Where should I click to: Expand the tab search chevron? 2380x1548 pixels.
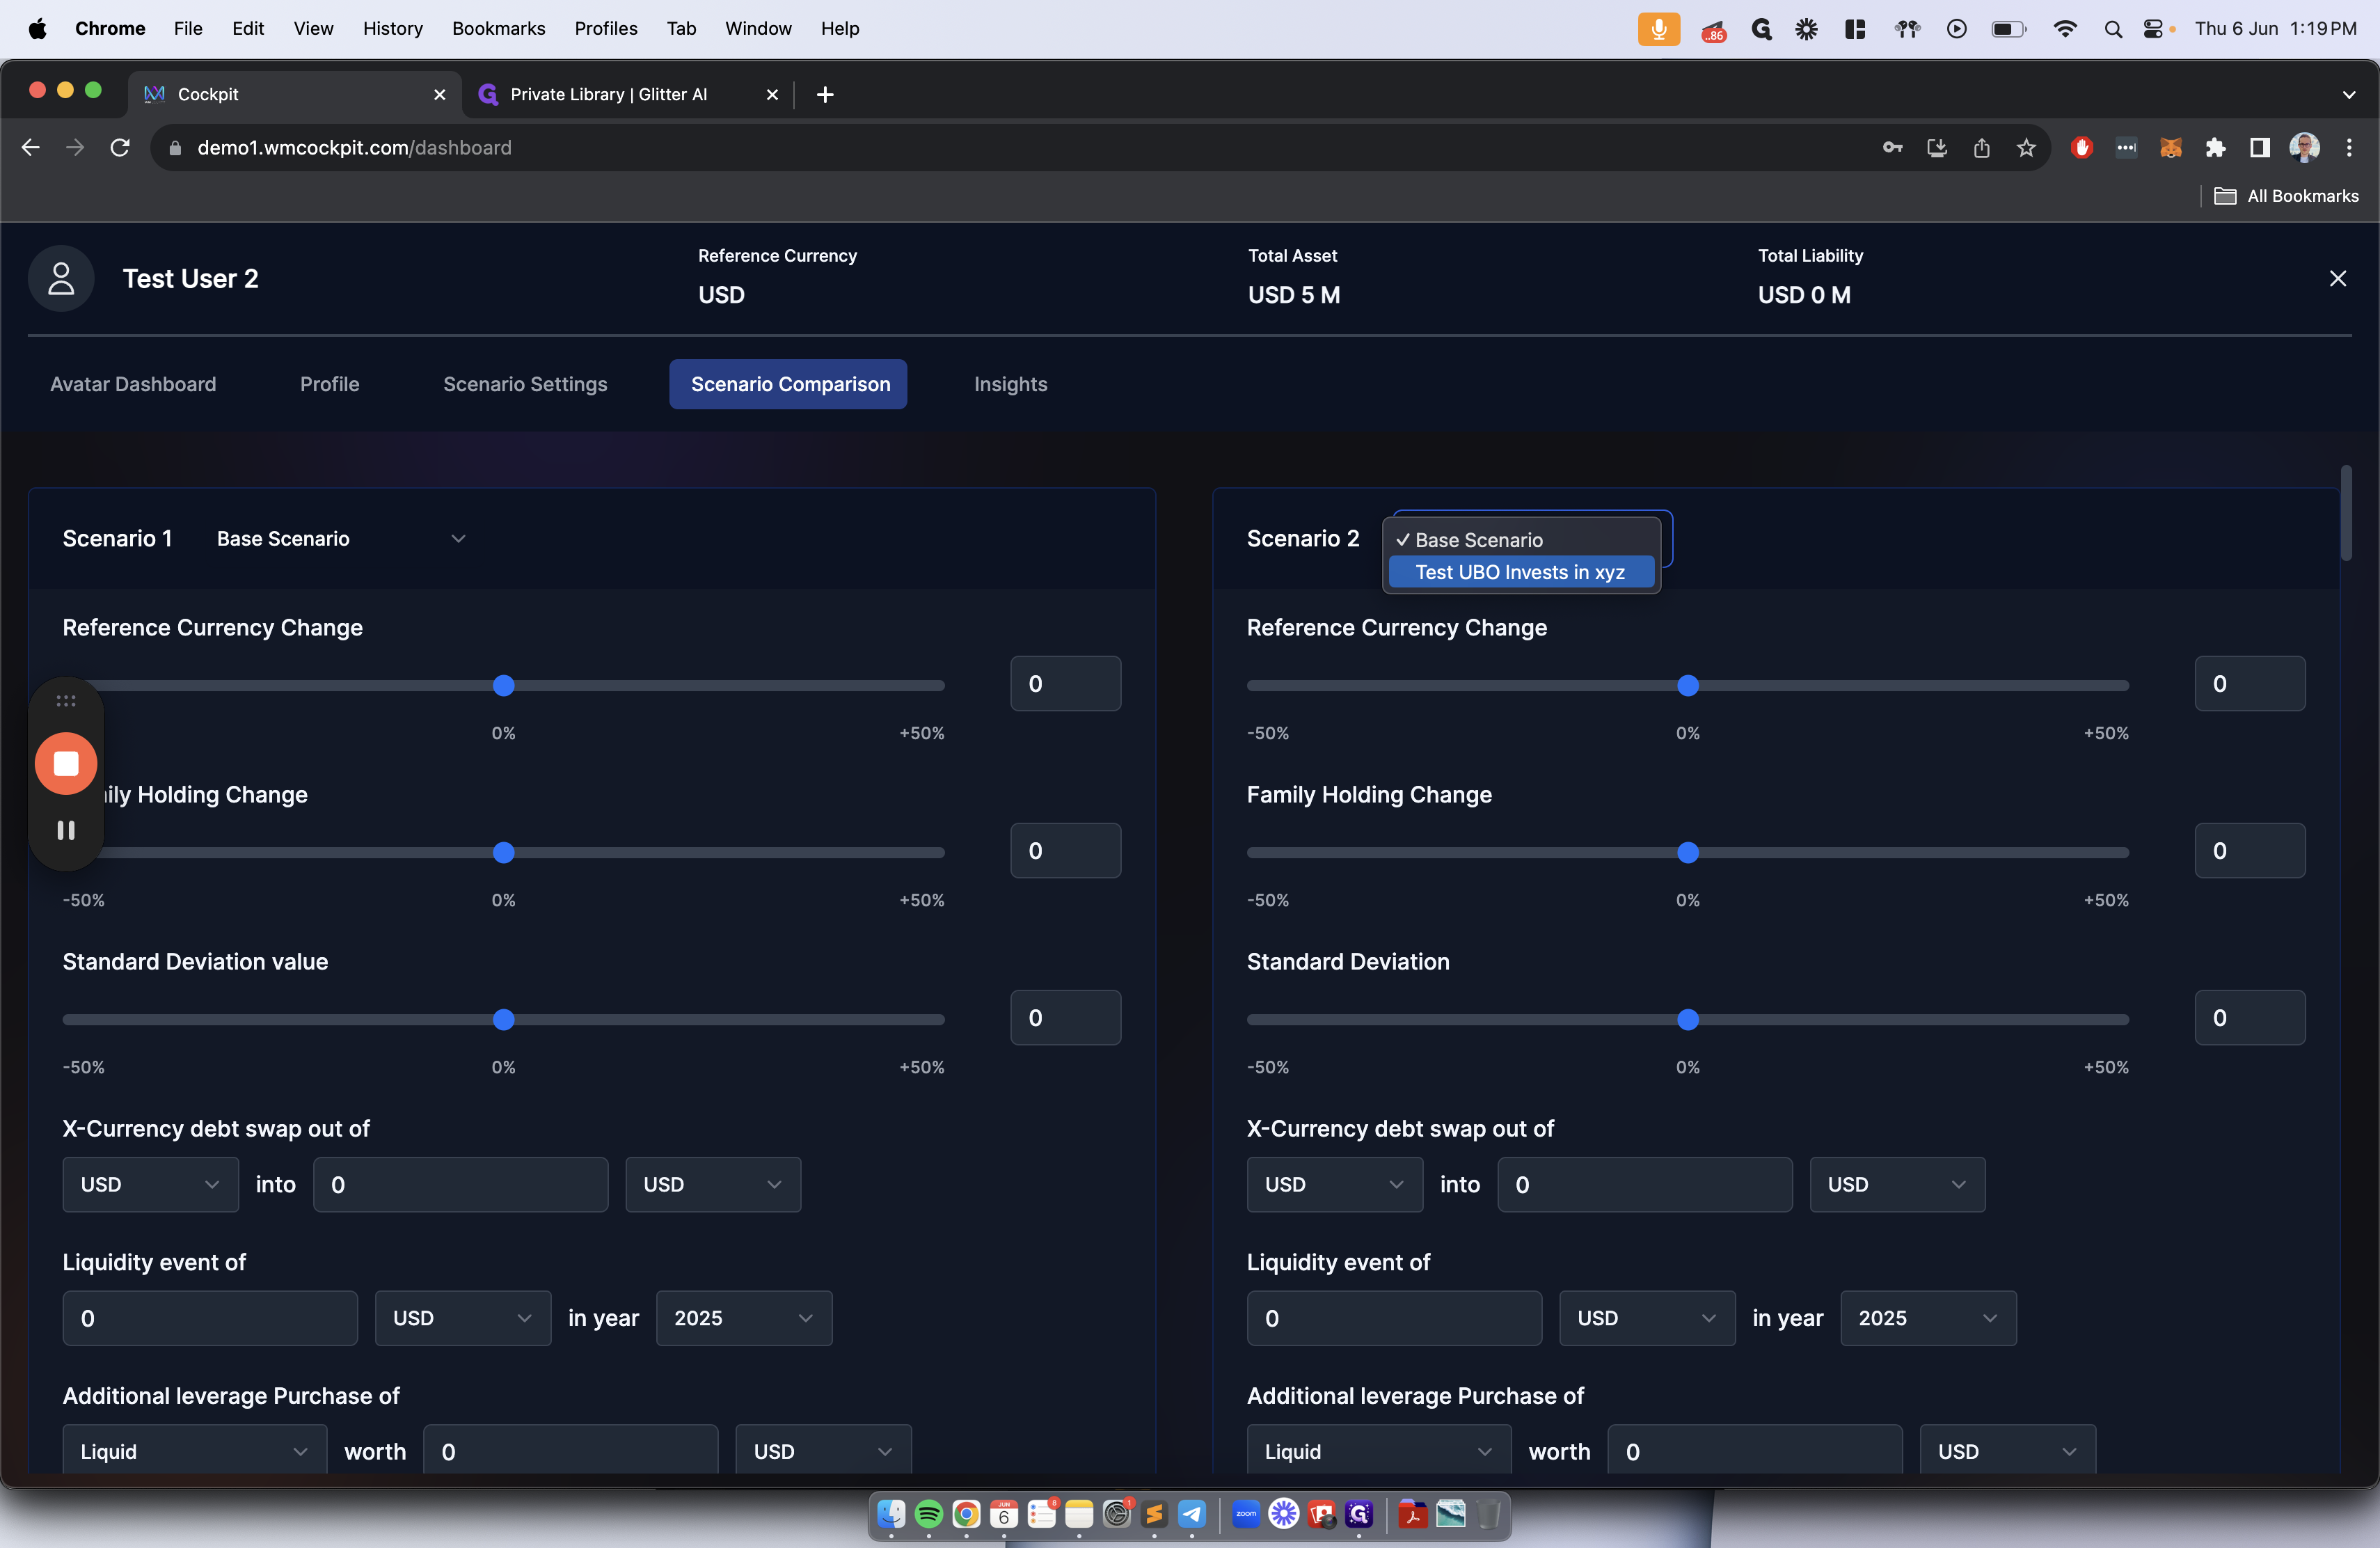tap(2349, 94)
